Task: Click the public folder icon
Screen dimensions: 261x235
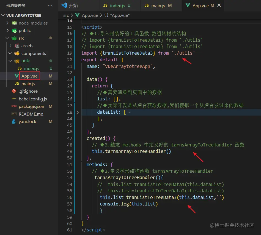Action: 14,31
